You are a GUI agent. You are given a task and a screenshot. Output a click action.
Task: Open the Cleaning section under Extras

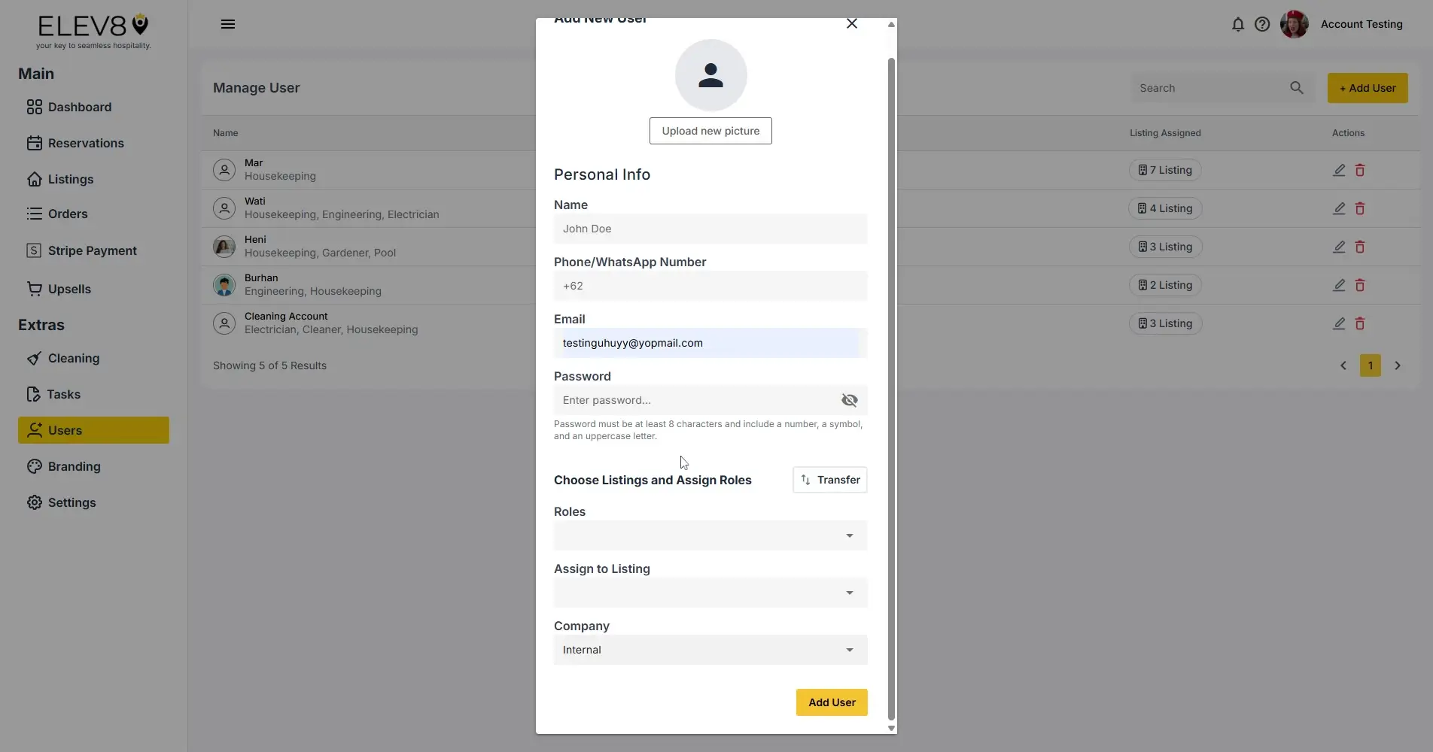[73, 358]
